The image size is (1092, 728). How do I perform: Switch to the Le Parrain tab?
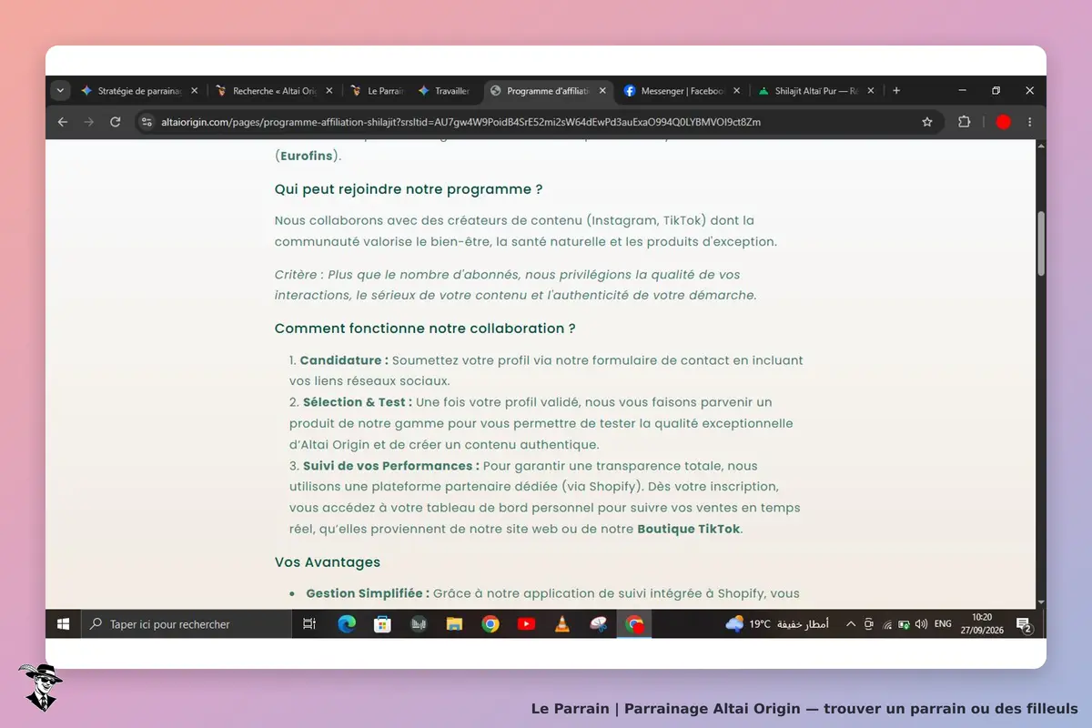click(x=378, y=91)
